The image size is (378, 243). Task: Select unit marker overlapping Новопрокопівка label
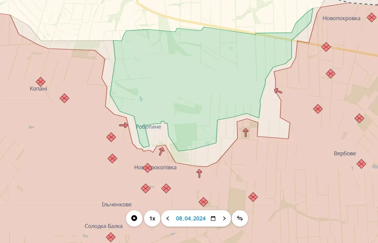point(148,168)
